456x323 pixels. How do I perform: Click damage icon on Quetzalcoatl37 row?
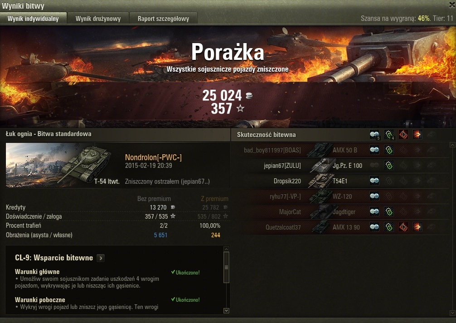(x=417, y=227)
